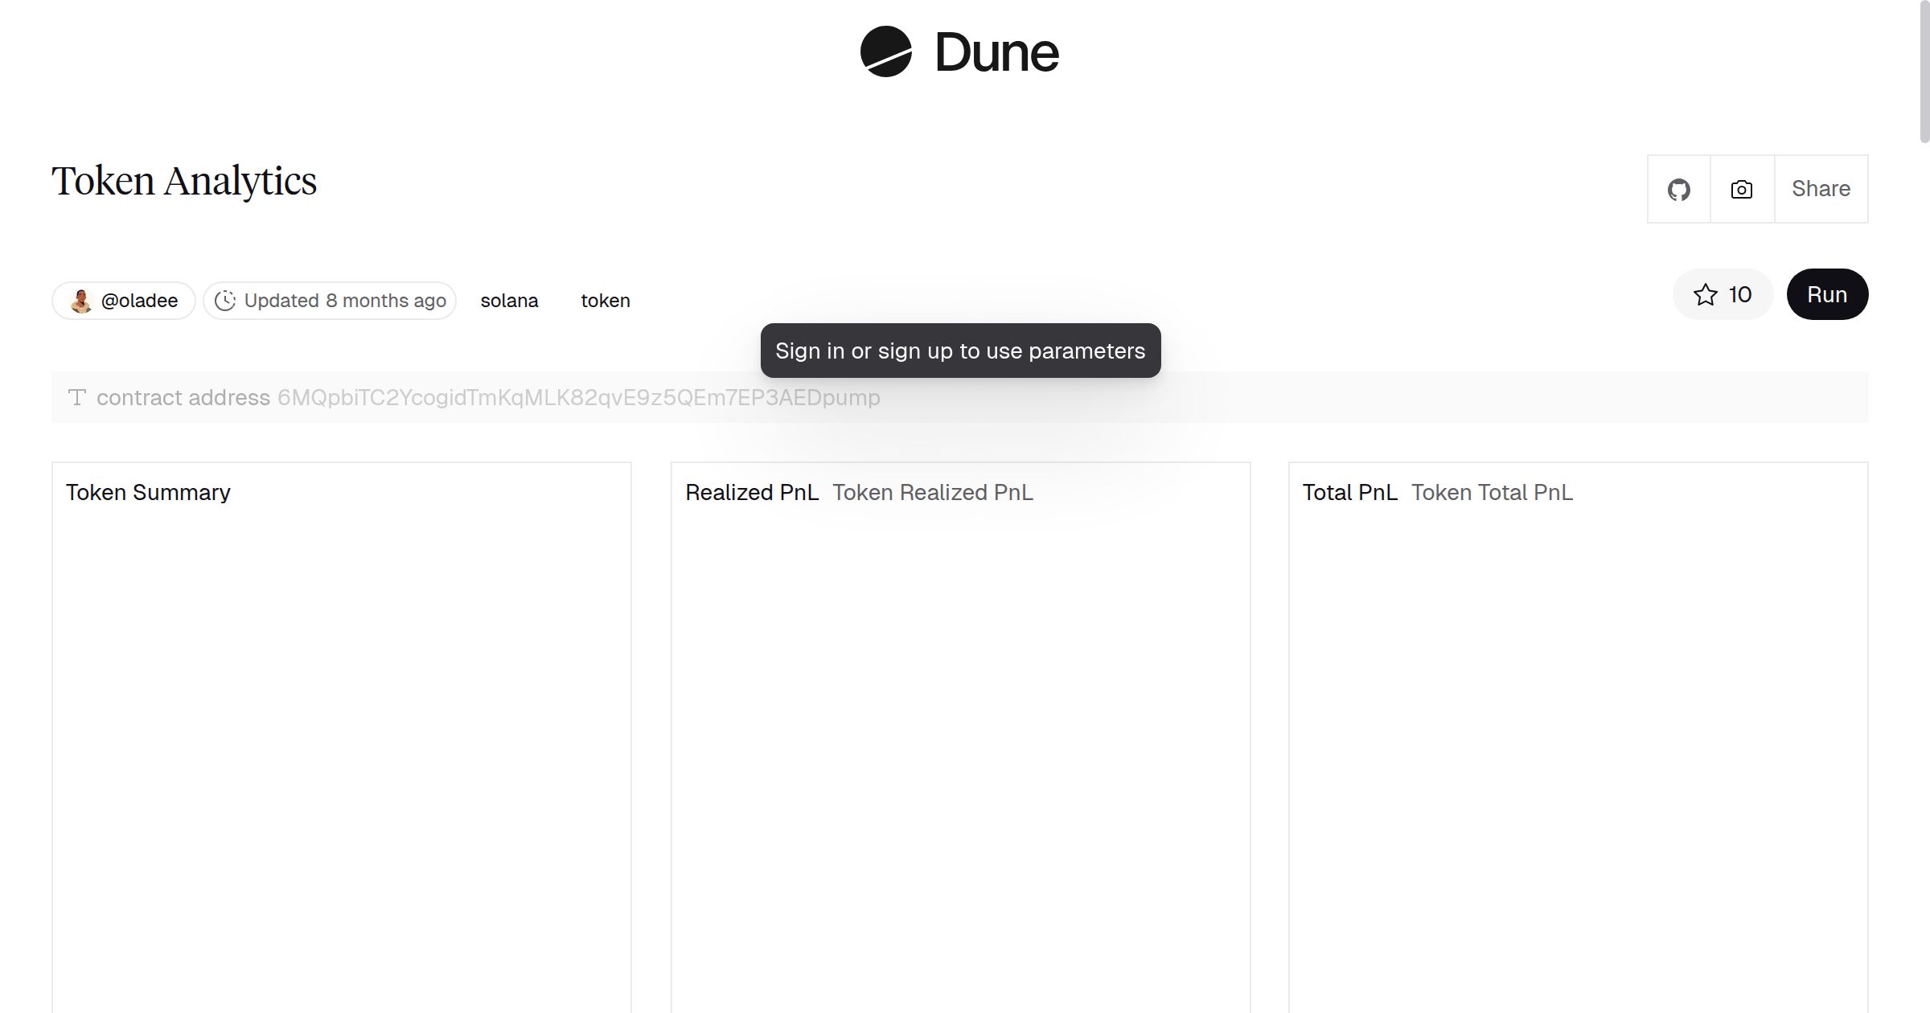Open the GitHub icon button
The width and height of the screenshot is (1930, 1013).
[x=1678, y=190]
